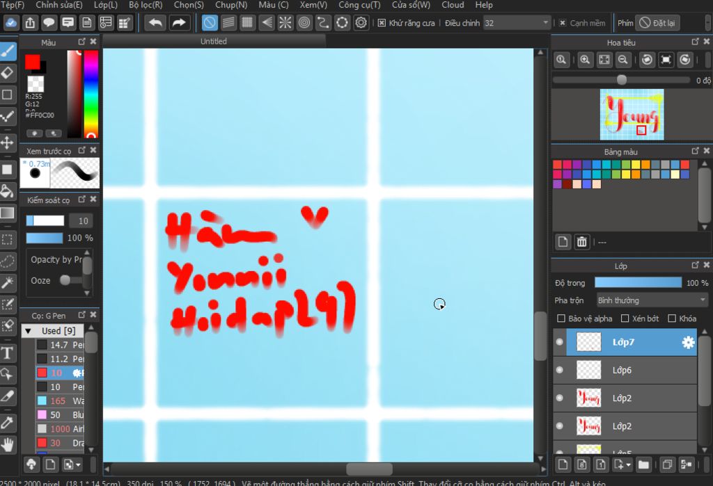Open the Lớp(L) menu
The width and height of the screenshot is (713, 486).
pyautogui.click(x=106, y=5)
